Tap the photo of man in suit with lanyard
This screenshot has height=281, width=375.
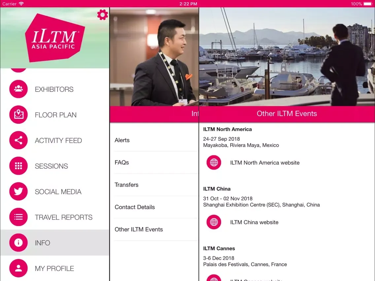coord(154,57)
